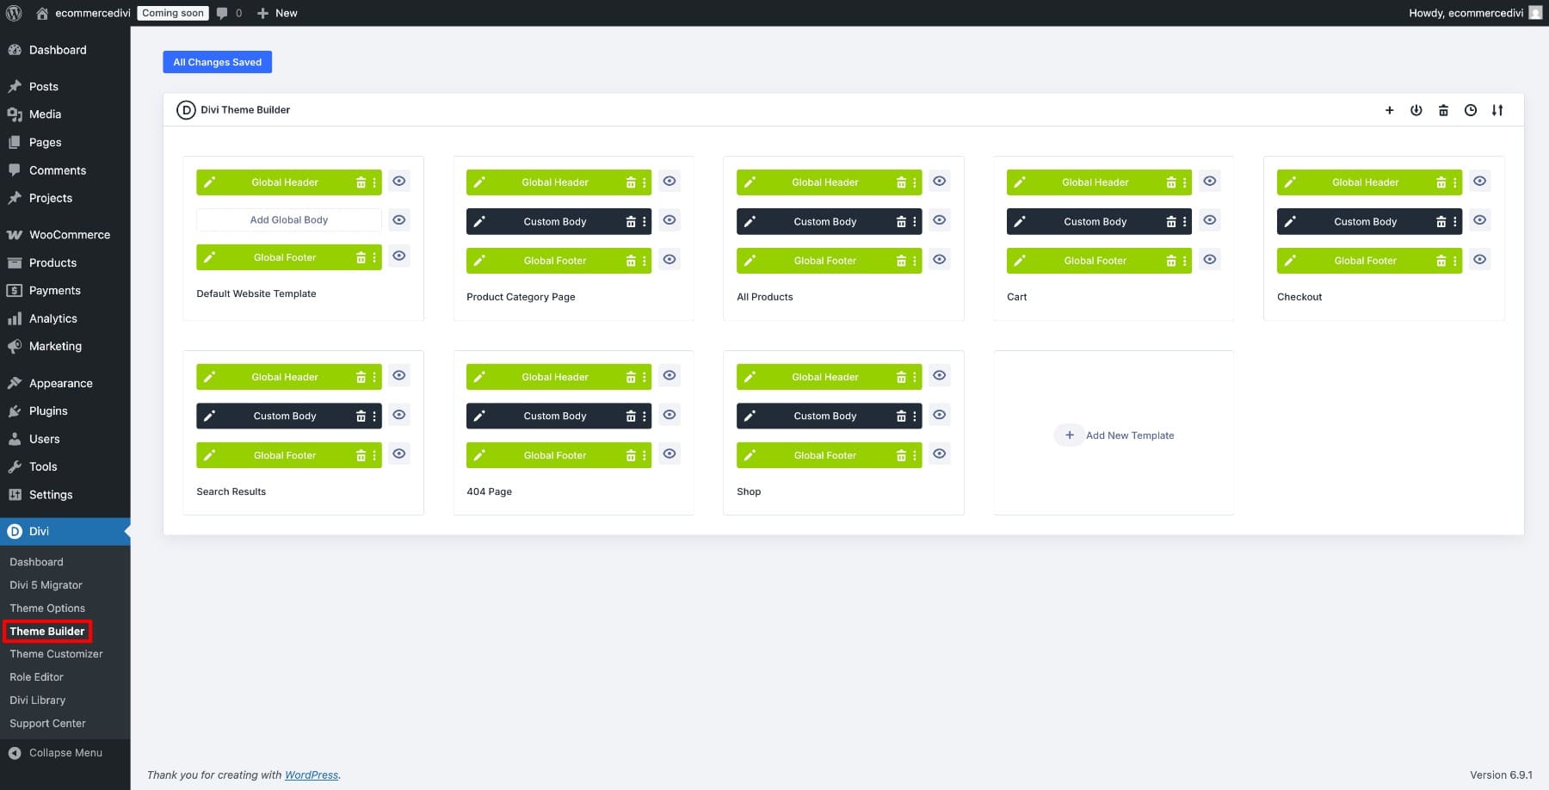The width and height of the screenshot is (1549, 790).
Task: Open options menu for Checkout Global Footer
Action: (x=1455, y=260)
